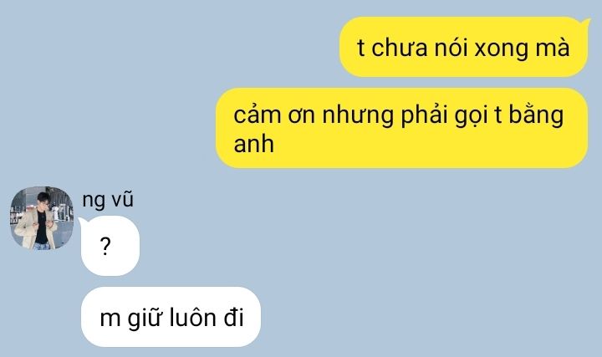This screenshot has width=602, height=357.
Task: Select the yellow message "t chưa nói xong mà"
Action: 464,47
